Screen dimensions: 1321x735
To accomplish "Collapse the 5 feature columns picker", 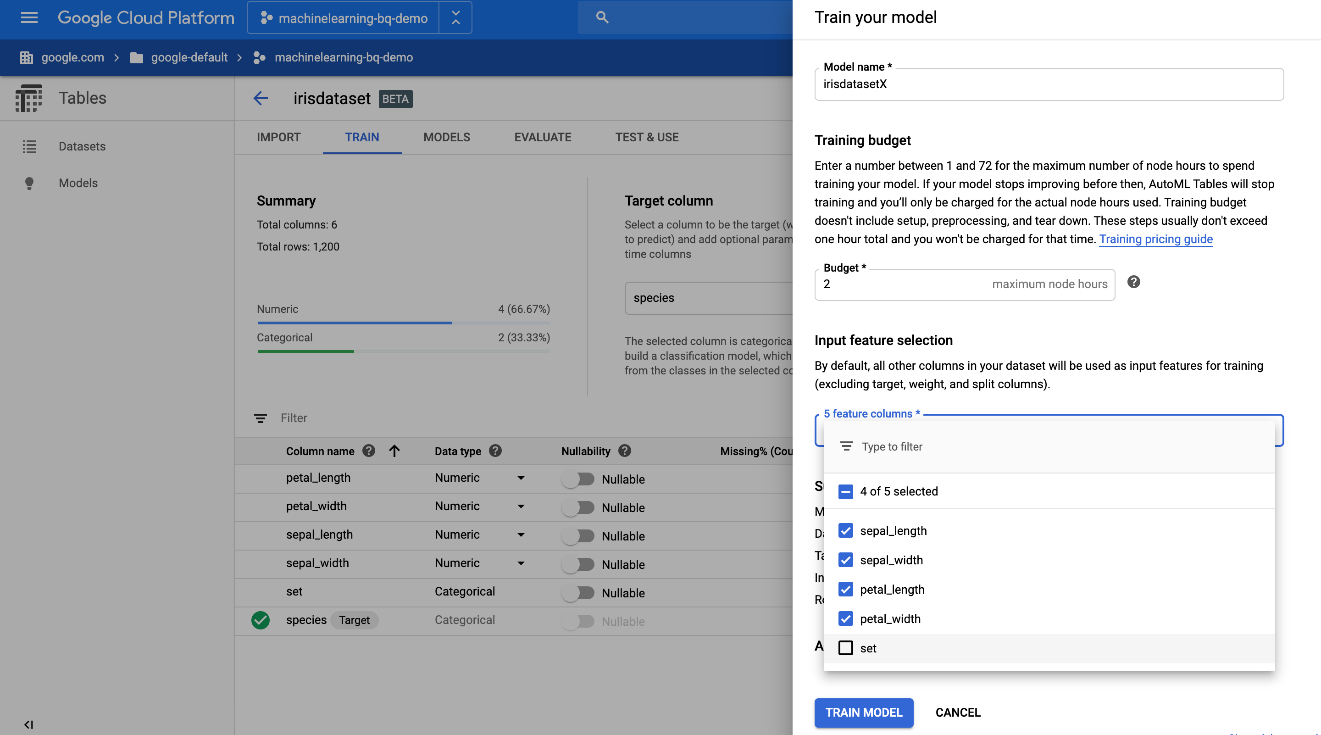I will (871, 413).
